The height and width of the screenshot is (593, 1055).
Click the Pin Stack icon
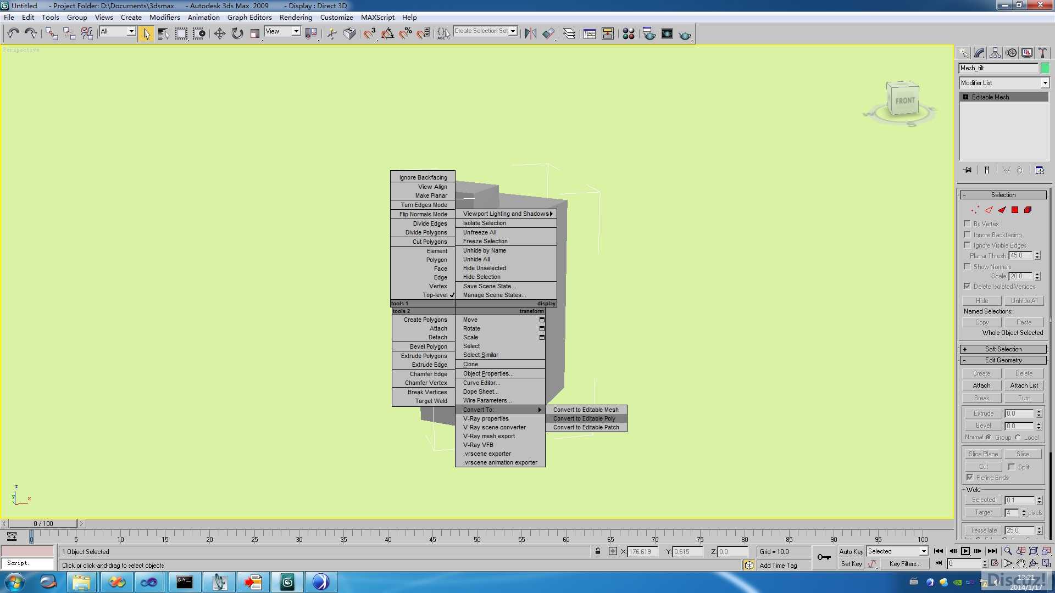968,170
